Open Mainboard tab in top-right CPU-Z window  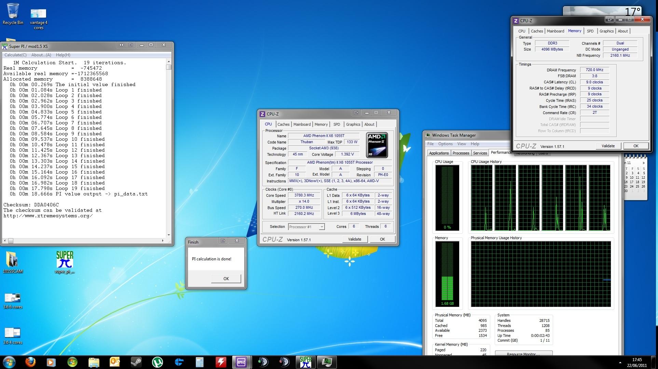[556, 31]
